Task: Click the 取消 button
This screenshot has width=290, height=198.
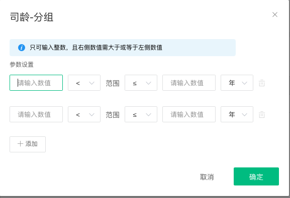Action: click(207, 177)
